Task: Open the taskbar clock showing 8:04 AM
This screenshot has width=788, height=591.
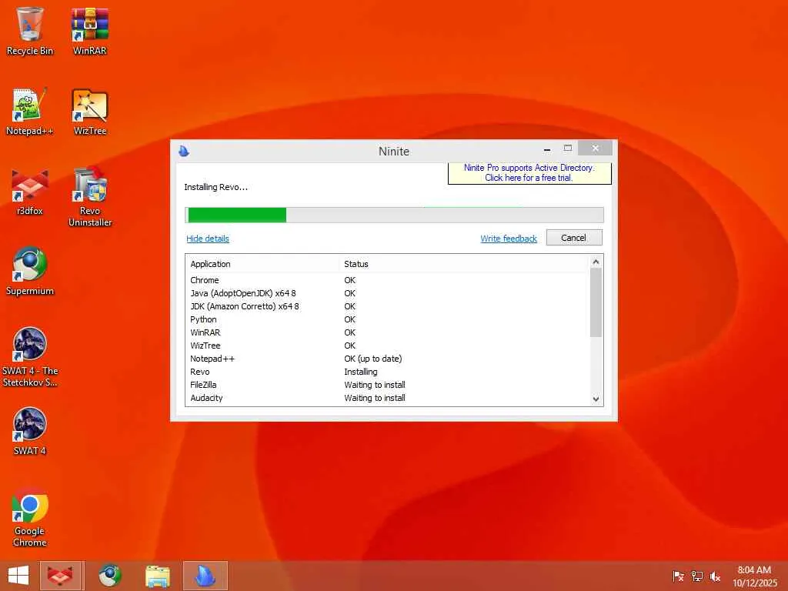Action: coord(754,576)
